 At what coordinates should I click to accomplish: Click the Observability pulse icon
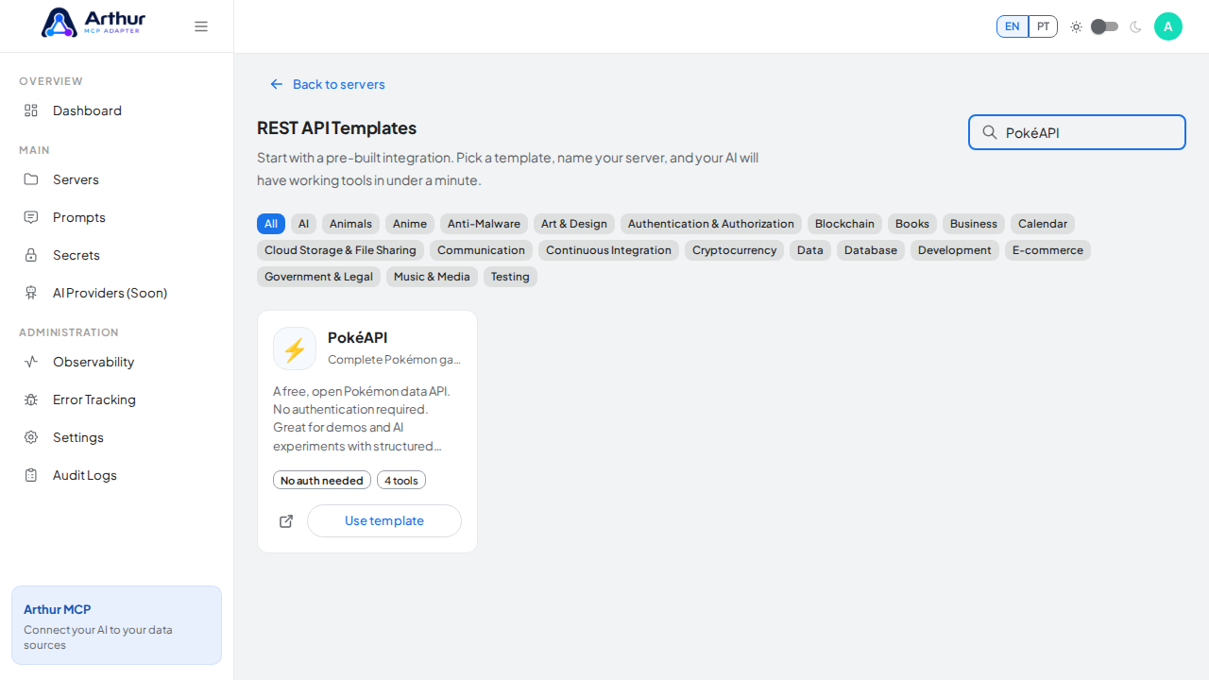click(x=31, y=362)
